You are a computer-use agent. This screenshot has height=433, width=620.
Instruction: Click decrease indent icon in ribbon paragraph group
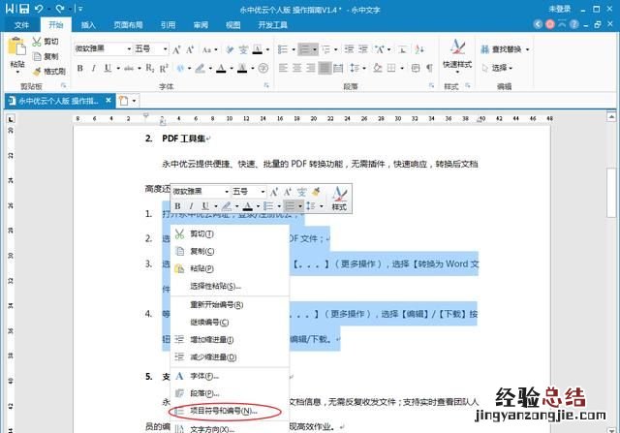pyautogui.click(x=349, y=49)
